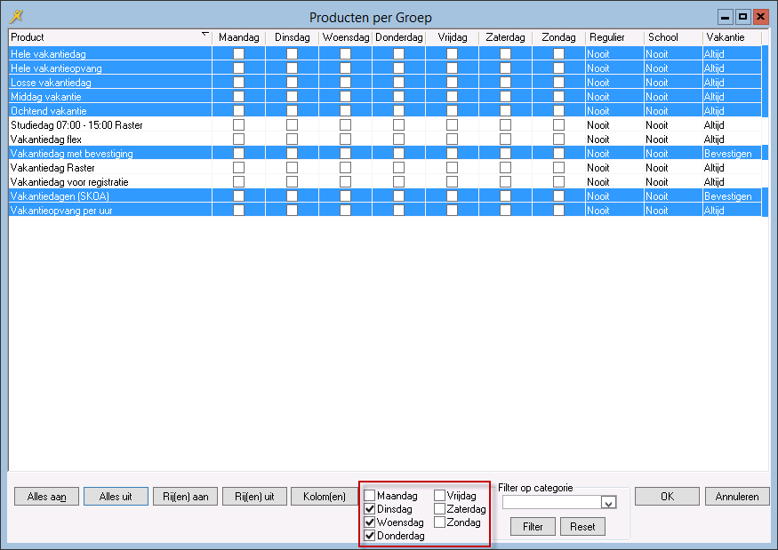Confirm the dialog with OK

[x=667, y=497]
